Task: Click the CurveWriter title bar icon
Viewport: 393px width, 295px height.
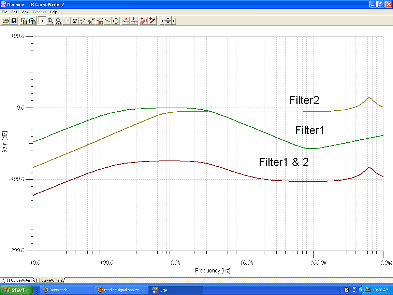Action: (3, 4)
